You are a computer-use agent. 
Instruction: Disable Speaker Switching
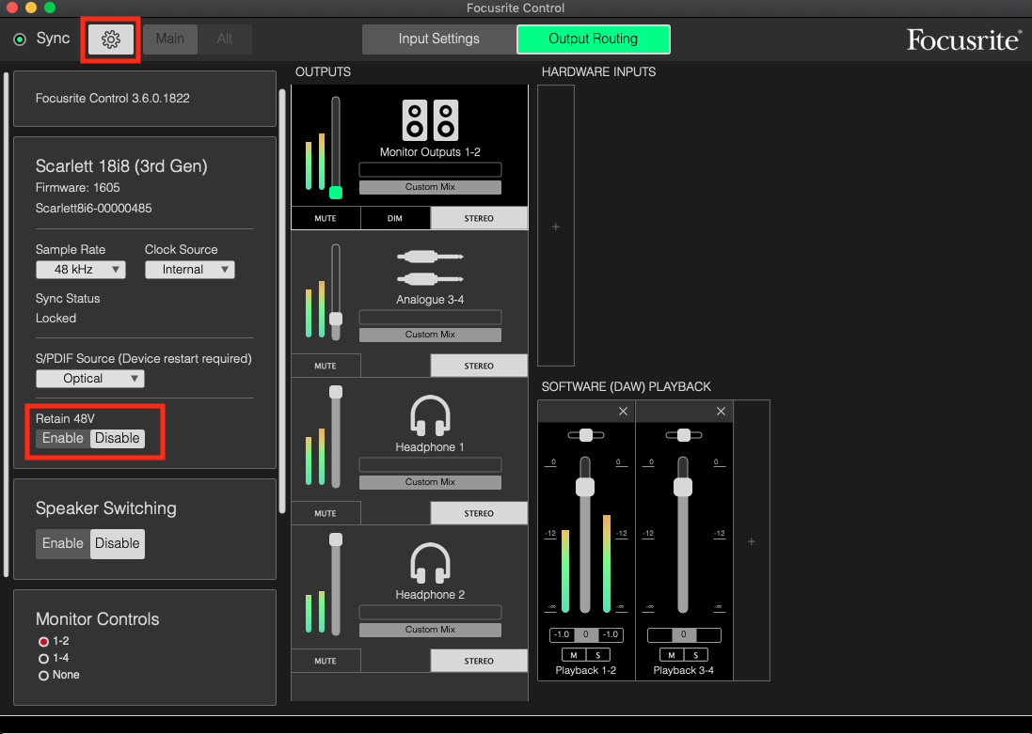(118, 543)
